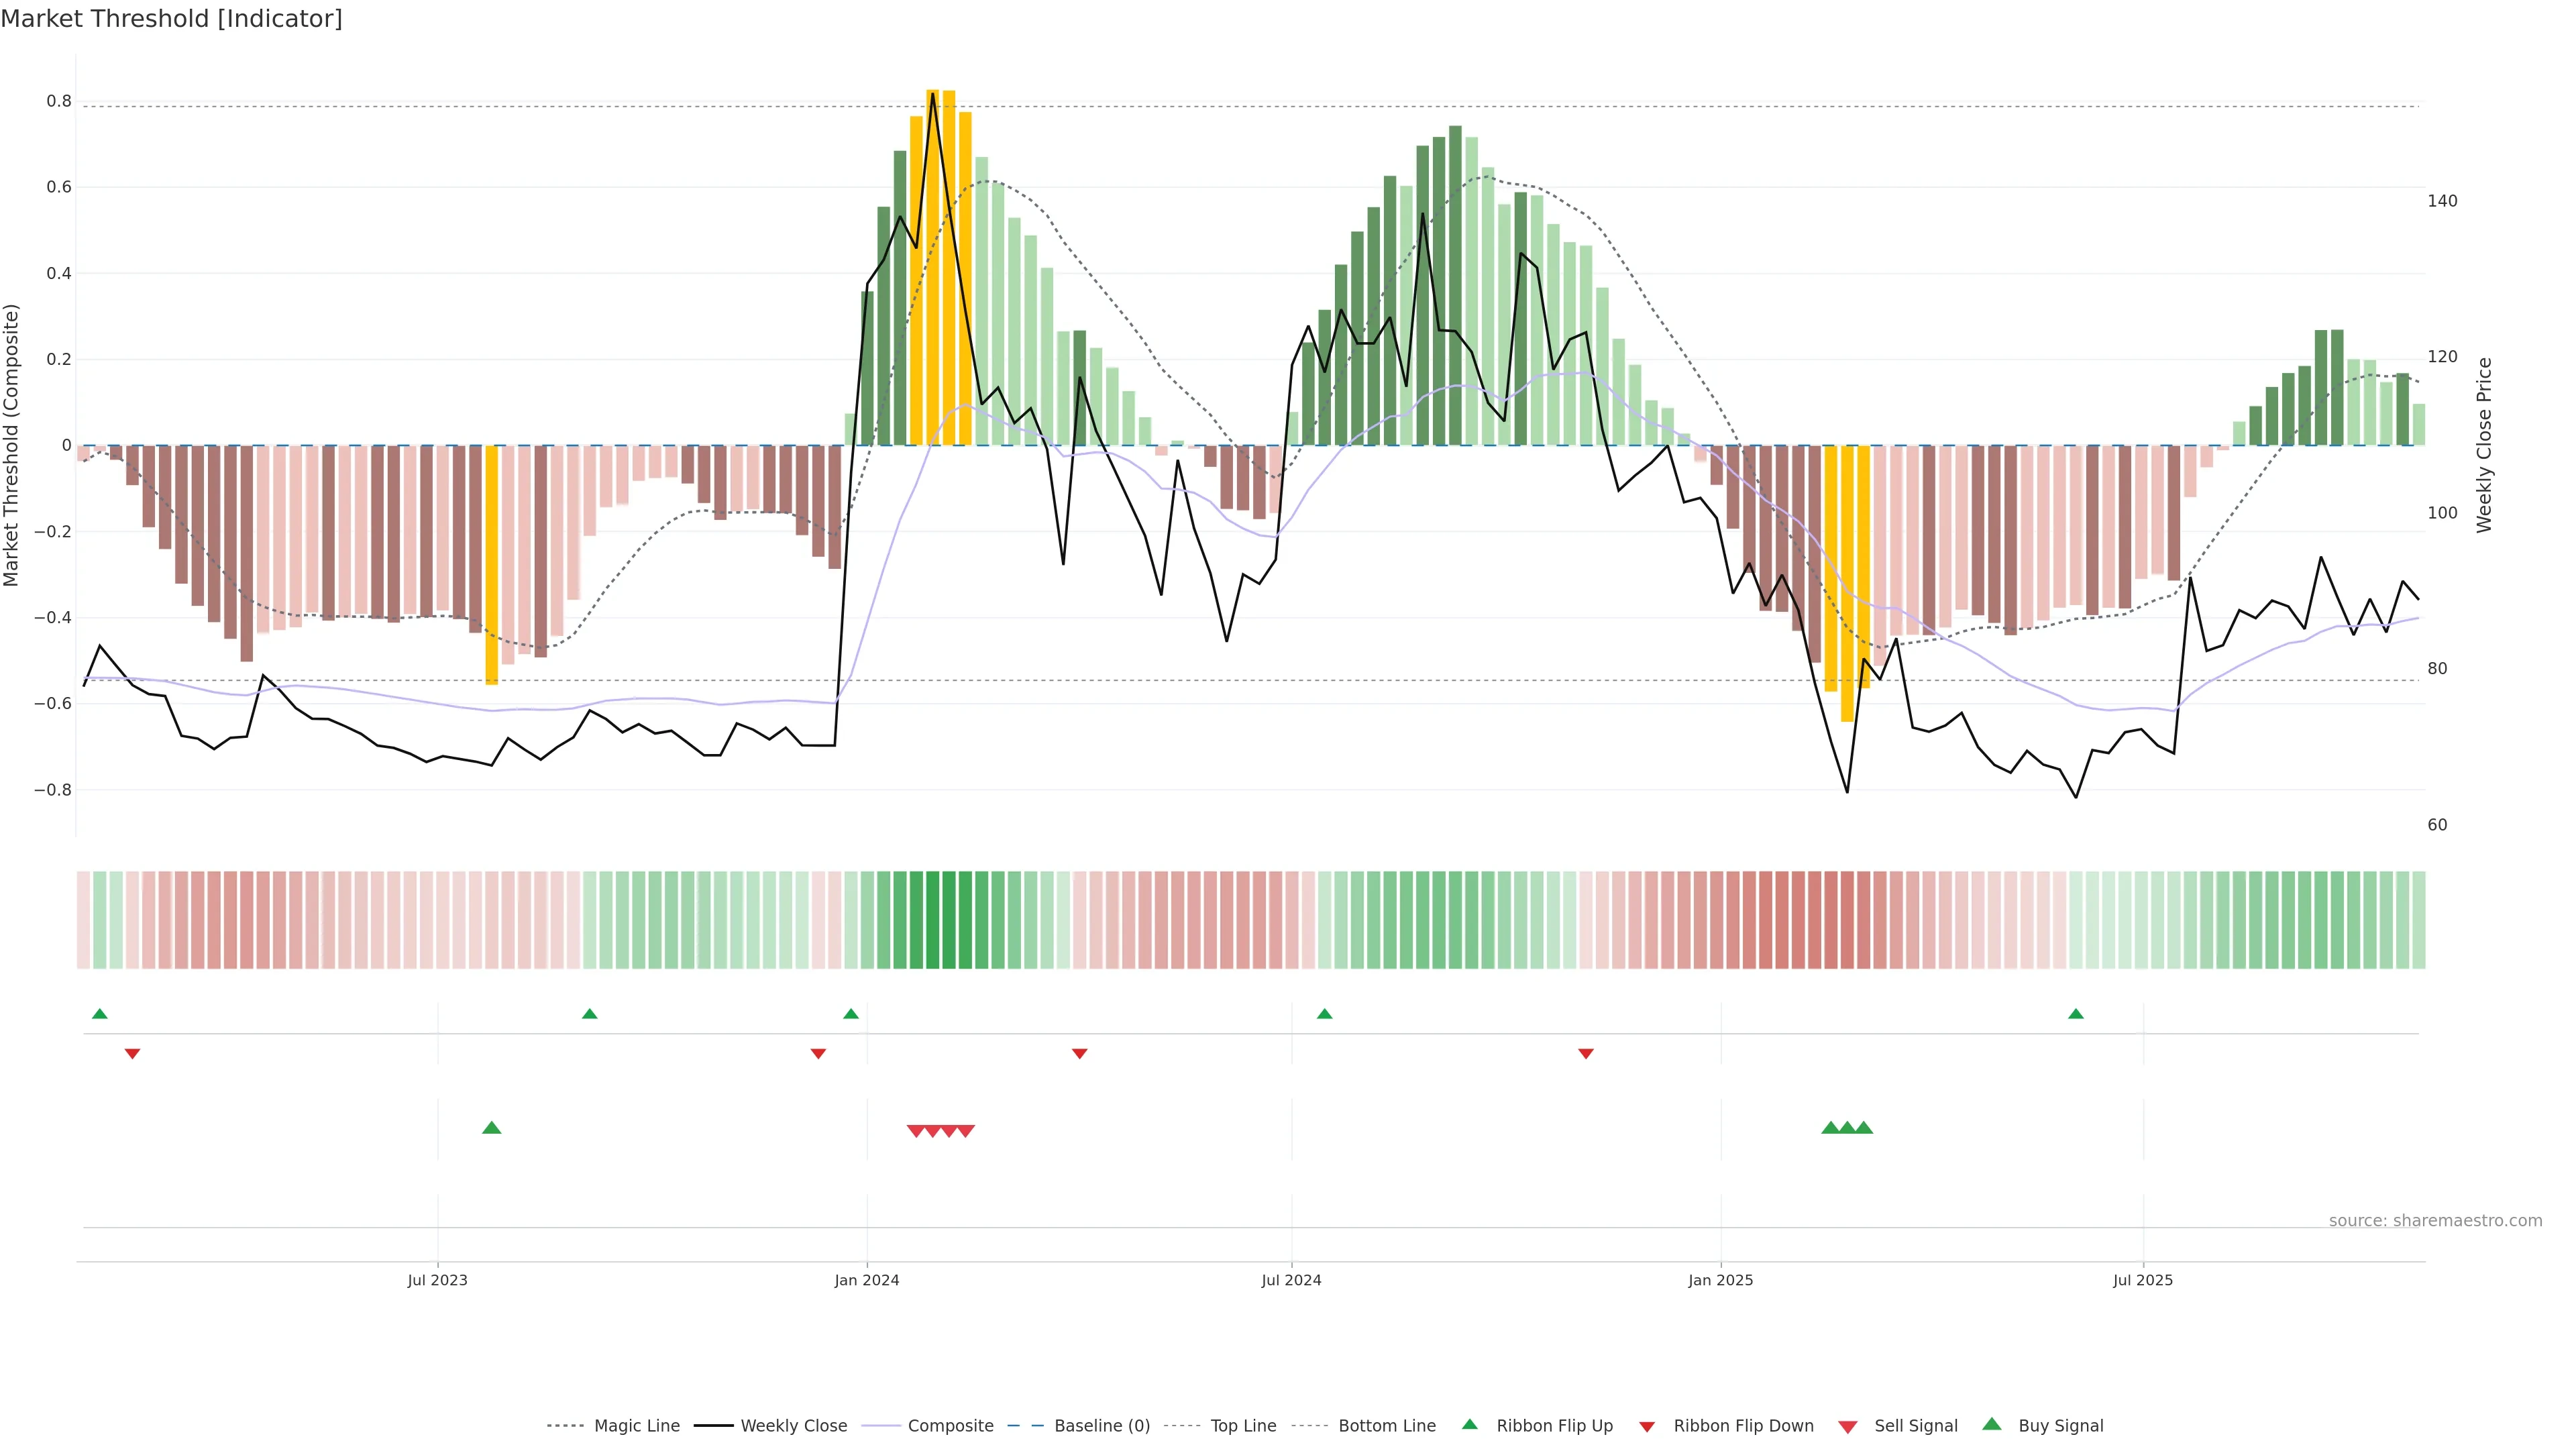Click the lone yellow bar in mid-2023
The width and height of the screenshot is (2576, 1449).
click(x=491, y=565)
